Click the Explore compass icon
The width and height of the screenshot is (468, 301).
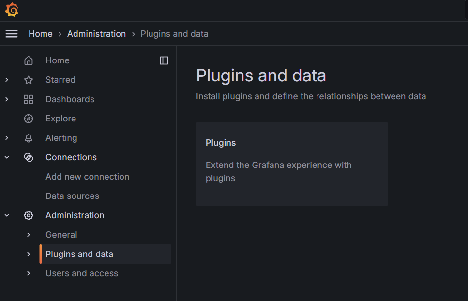29,119
